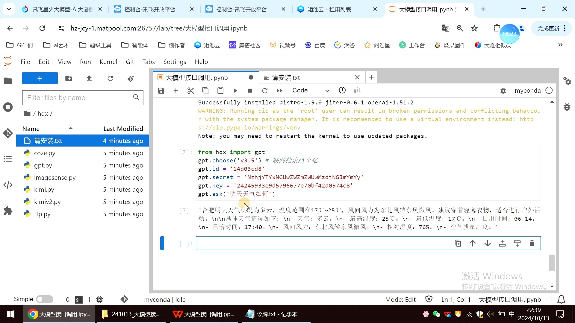The image size is (575, 323).
Task: Run the selected cell
Action: [235, 91]
